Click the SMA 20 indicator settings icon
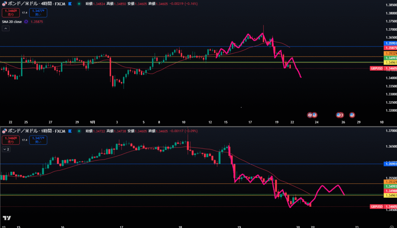 [26, 22]
